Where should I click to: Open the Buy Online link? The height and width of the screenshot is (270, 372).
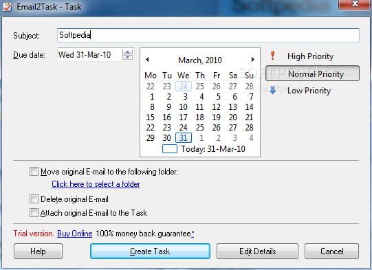click(75, 234)
